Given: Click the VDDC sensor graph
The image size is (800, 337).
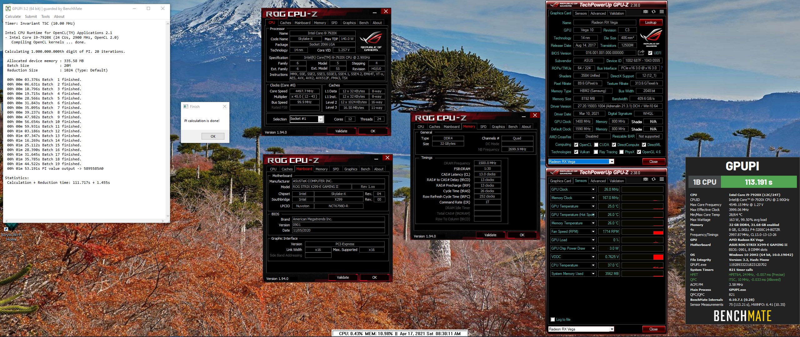Looking at the screenshot, I should click(642, 257).
